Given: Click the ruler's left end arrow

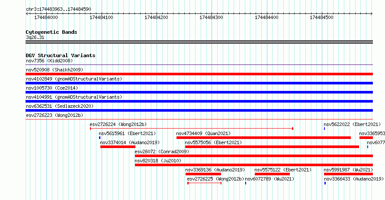Looking at the screenshot, I should tap(27, 14).
